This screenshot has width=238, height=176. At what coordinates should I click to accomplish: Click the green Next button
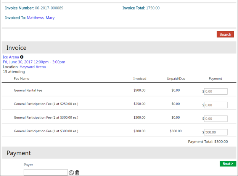click(228, 163)
